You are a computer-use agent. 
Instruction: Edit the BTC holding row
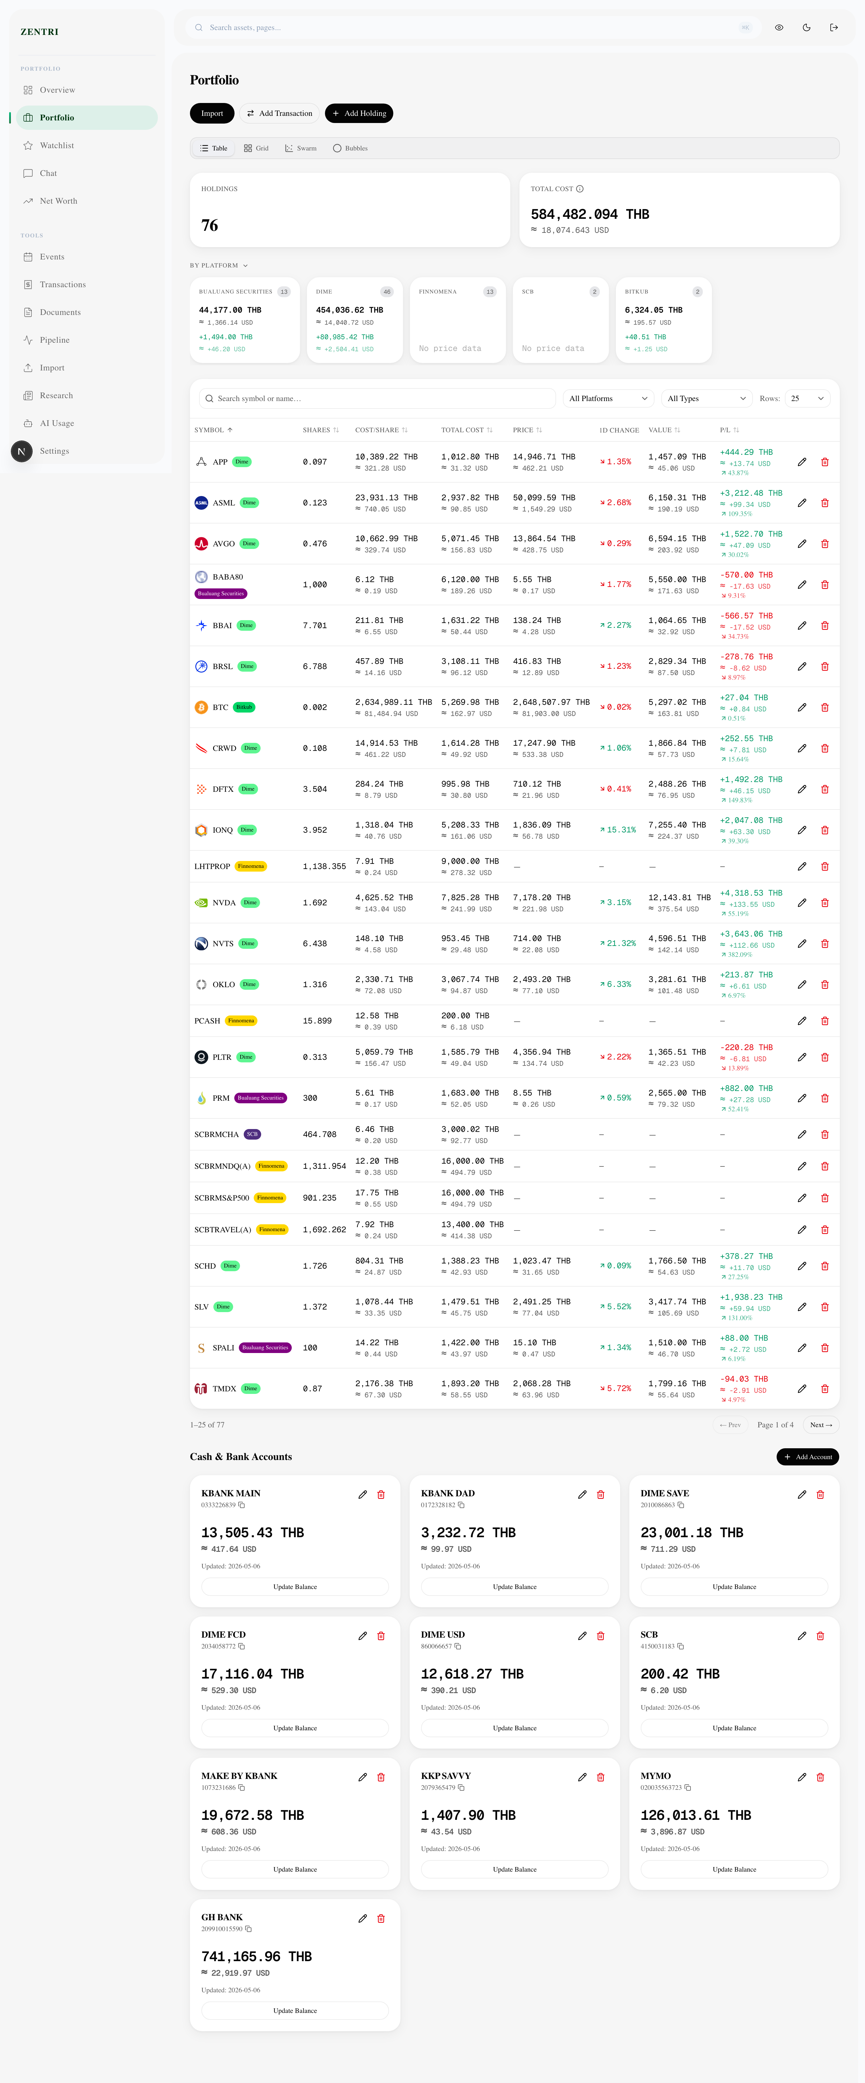coord(802,708)
